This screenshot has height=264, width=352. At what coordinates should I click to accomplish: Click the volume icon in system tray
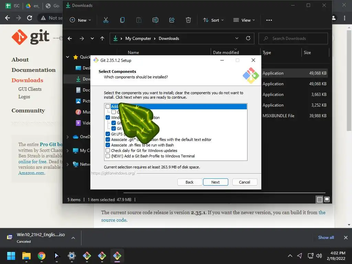click(319, 256)
